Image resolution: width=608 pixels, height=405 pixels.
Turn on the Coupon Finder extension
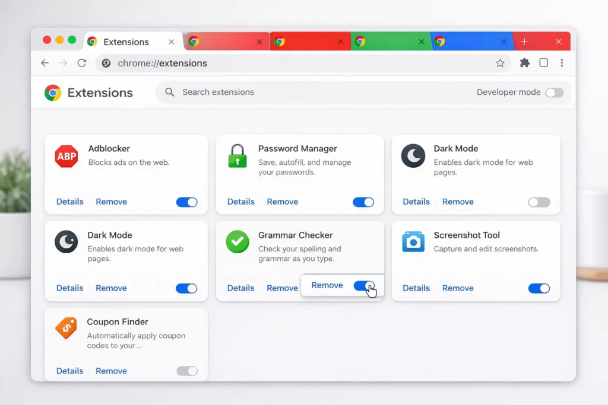(x=186, y=371)
